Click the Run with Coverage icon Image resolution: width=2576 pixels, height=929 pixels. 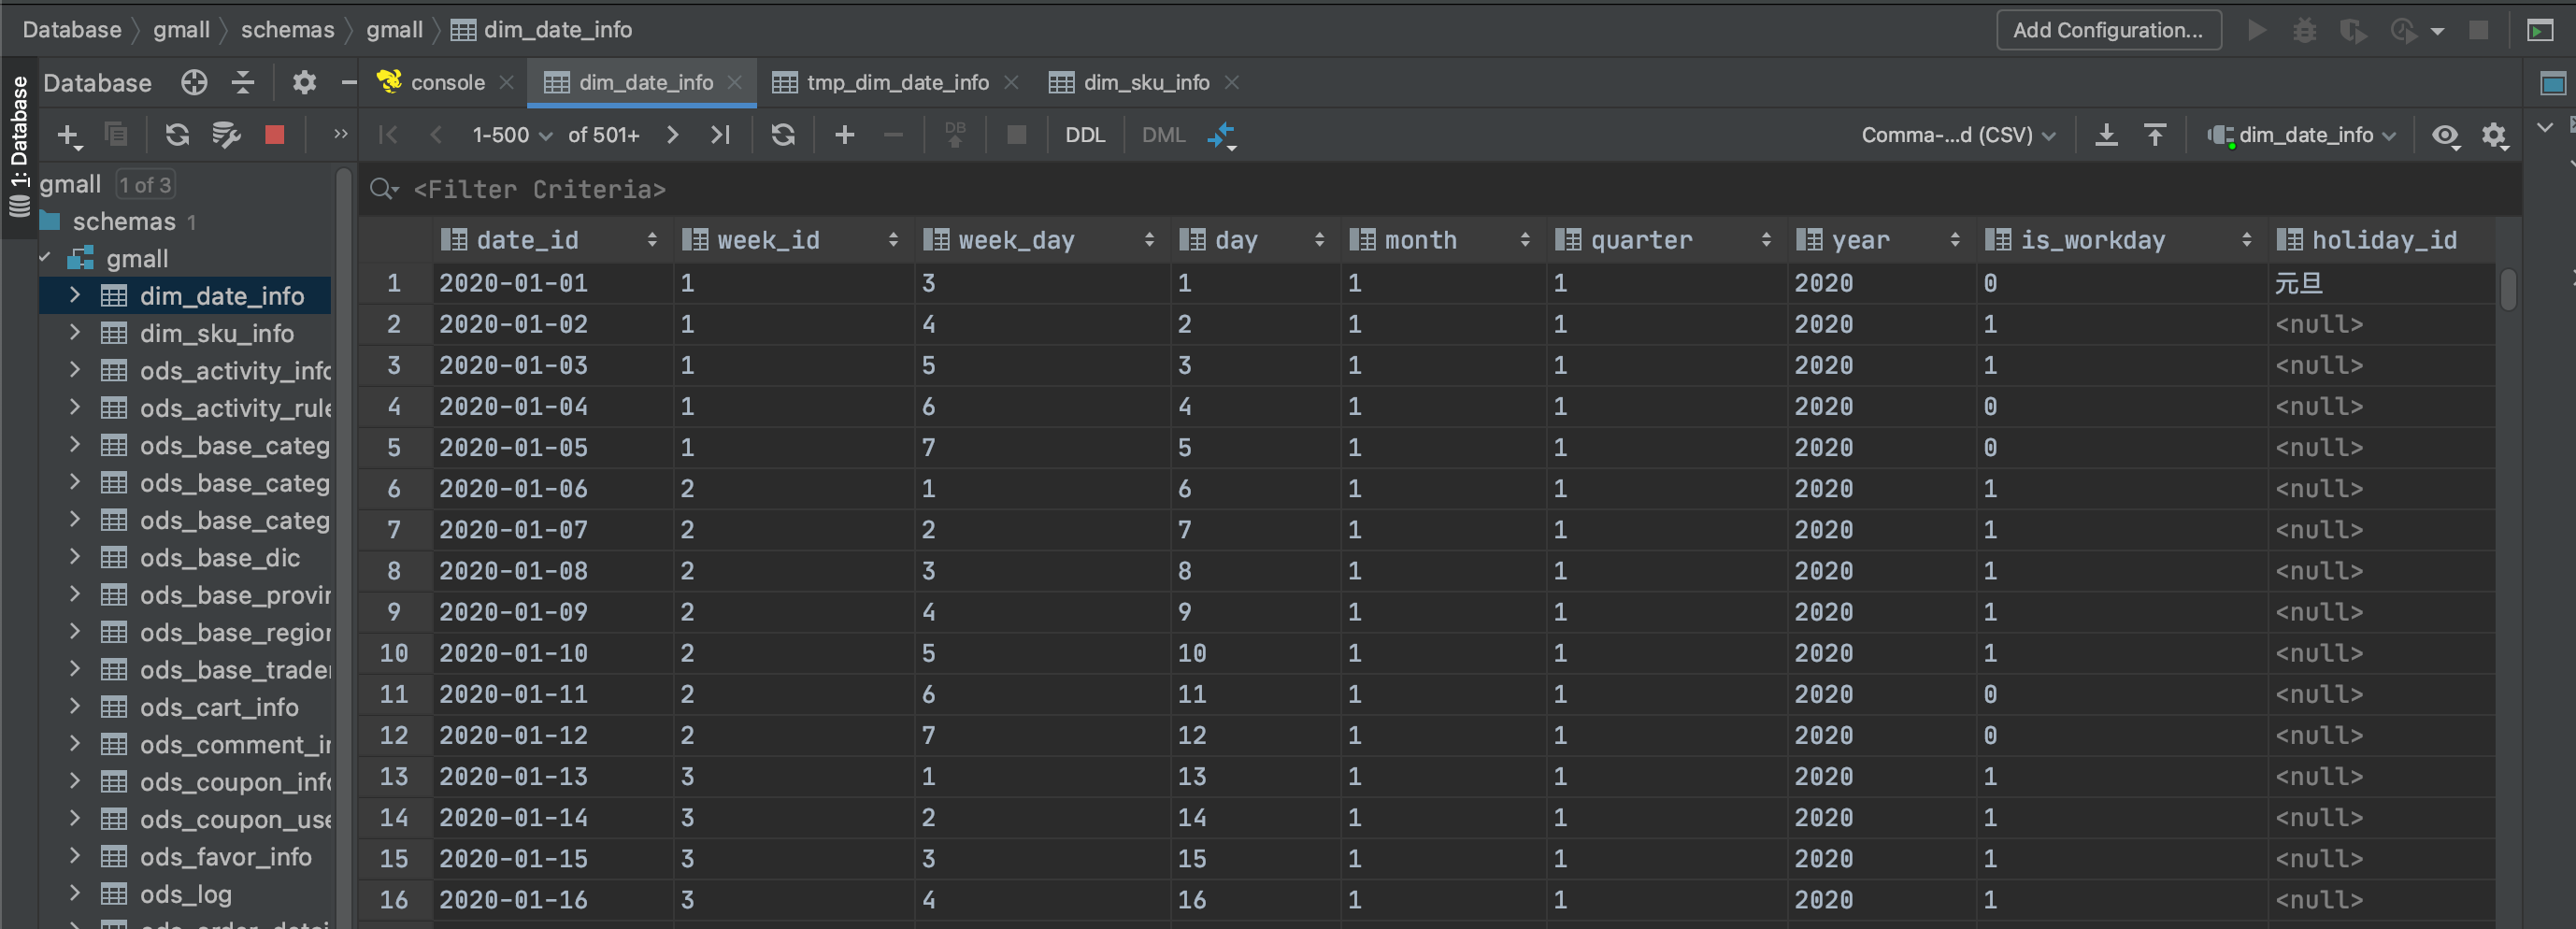coord(2352,30)
